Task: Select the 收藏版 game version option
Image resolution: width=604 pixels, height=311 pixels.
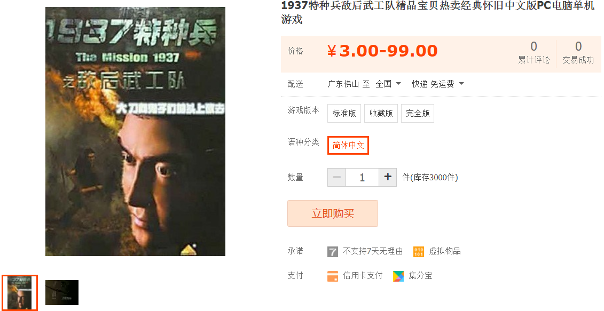Action: [x=381, y=113]
